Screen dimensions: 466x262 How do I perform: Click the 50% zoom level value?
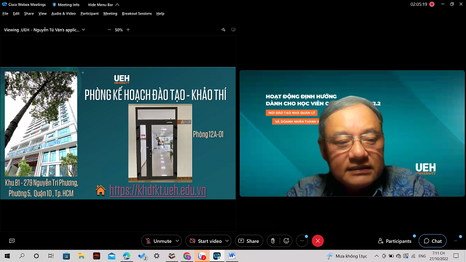tap(119, 30)
